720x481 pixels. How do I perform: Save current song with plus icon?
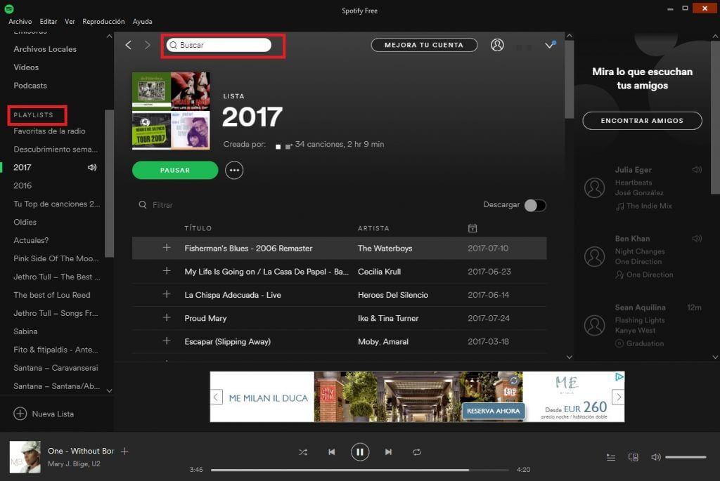pyautogui.click(x=124, y=452)
